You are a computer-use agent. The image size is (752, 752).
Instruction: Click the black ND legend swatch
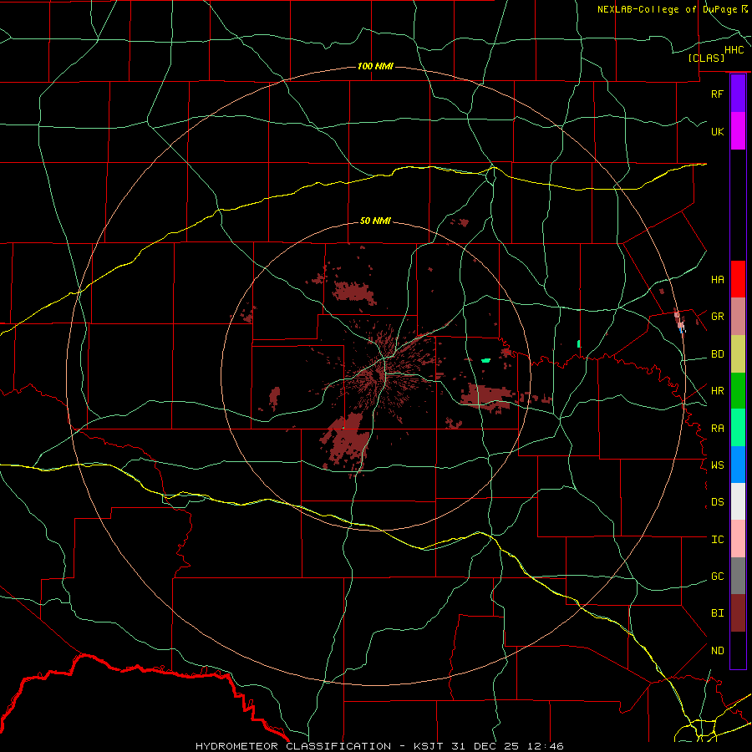(738, 650)
